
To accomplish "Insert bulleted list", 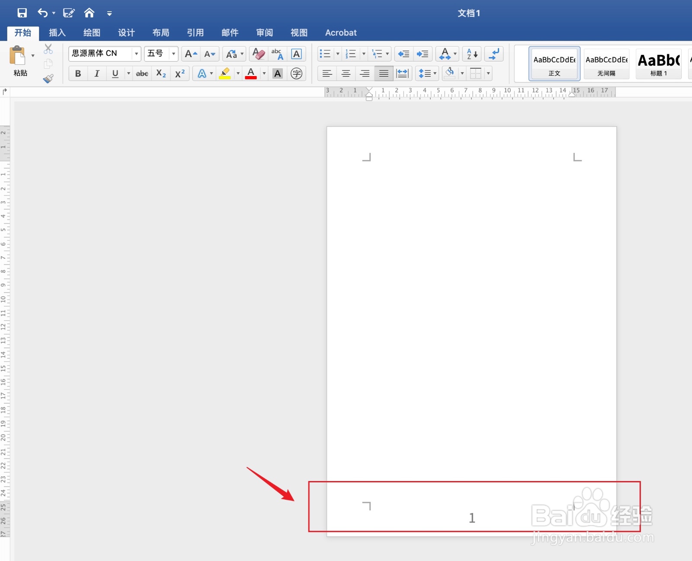I will [x=325, y=54].
